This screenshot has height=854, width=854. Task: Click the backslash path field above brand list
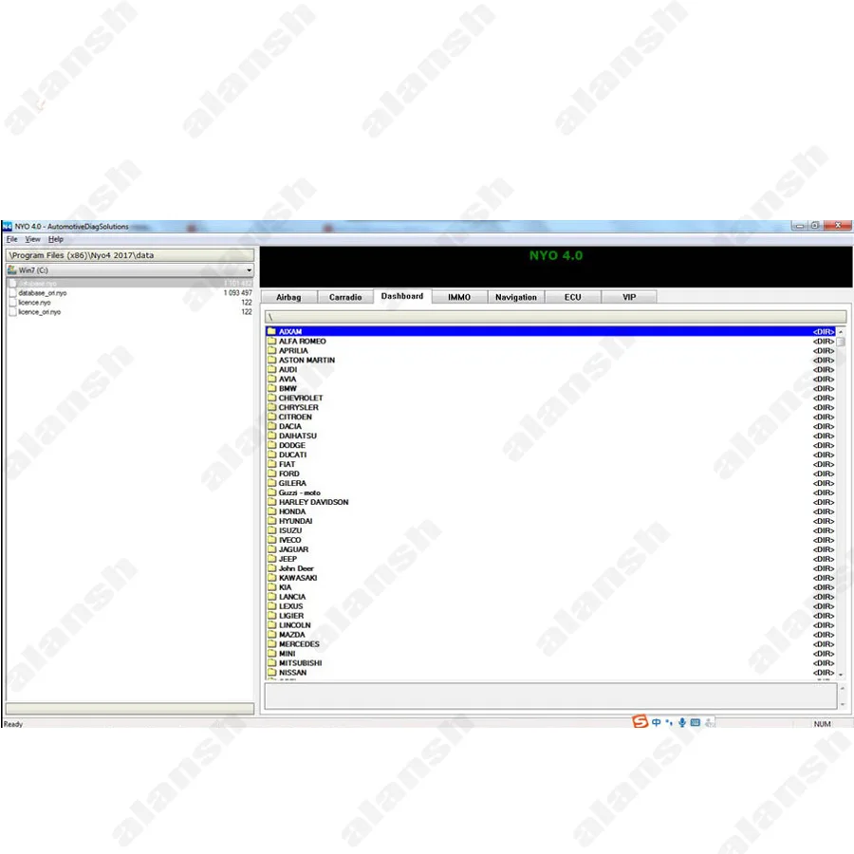point(555,316)
